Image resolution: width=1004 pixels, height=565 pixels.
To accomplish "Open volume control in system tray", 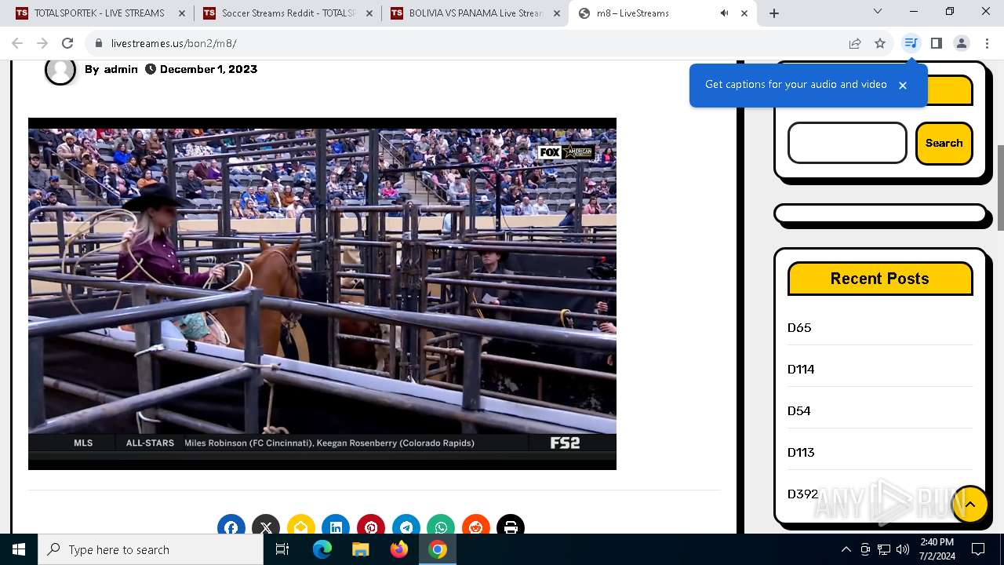I will click(x=903, y=549).
